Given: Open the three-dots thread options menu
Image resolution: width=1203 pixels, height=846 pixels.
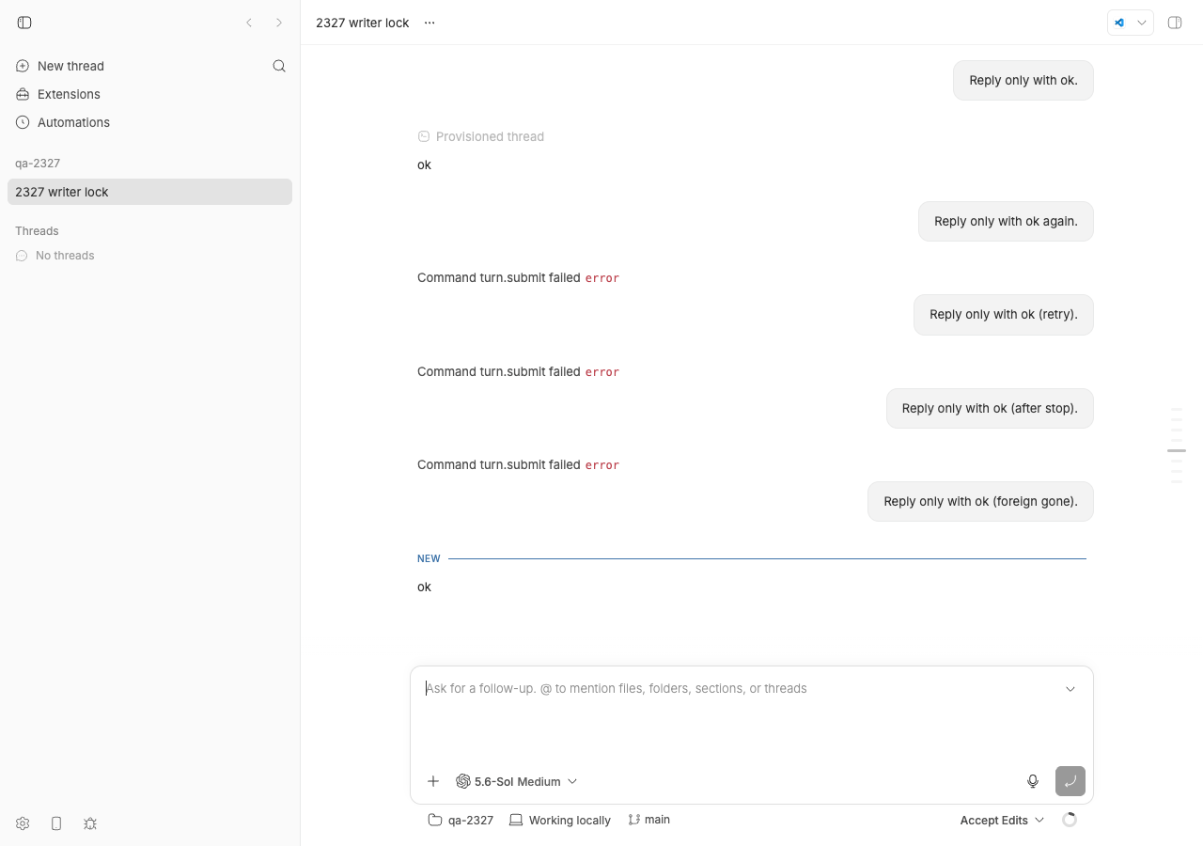Looking at the screenshot, I should (430, 23).
